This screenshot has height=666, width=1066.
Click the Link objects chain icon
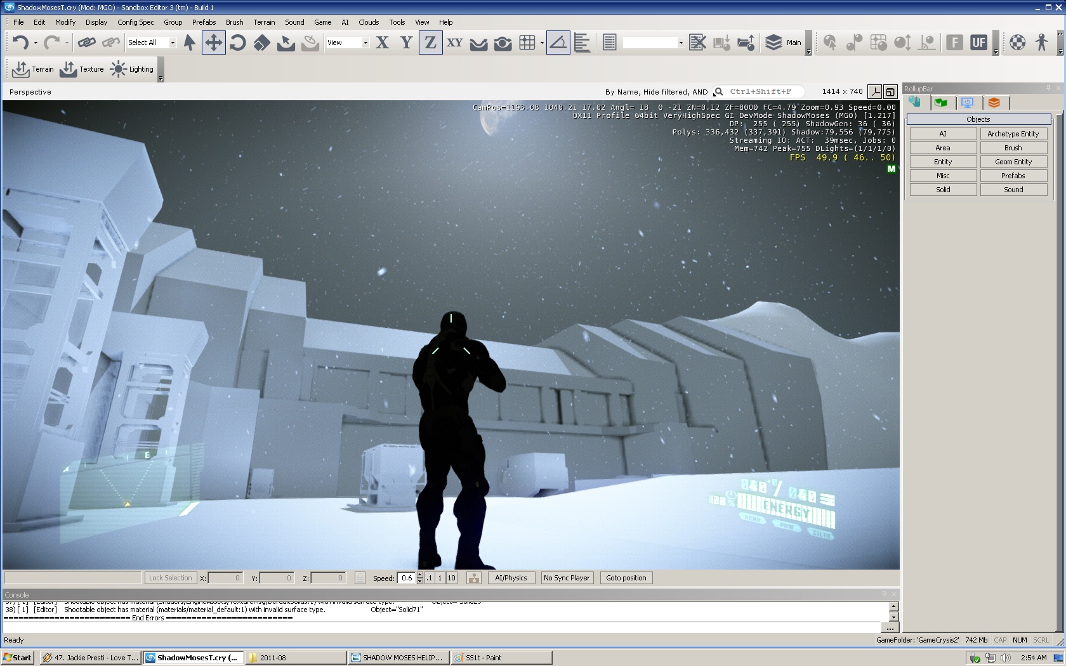tap(86, 42)
